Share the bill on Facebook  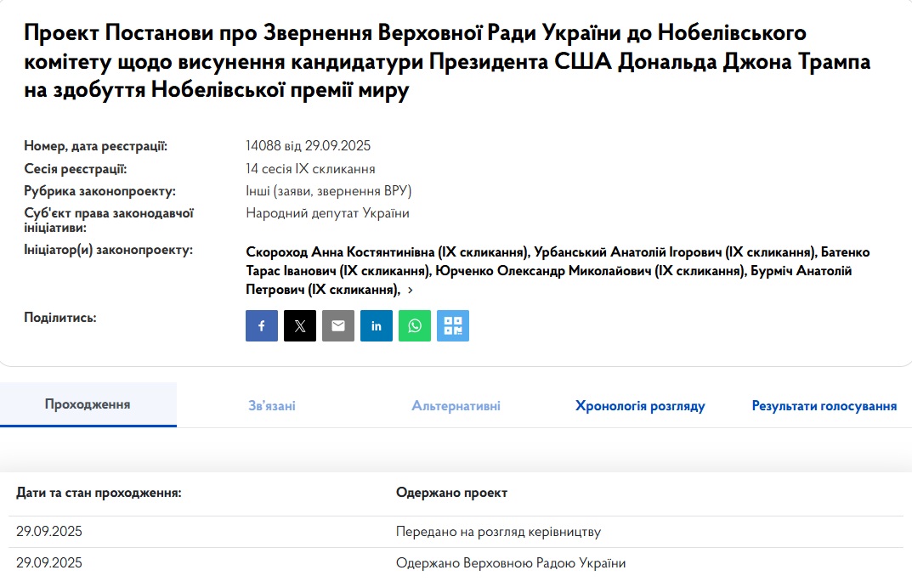262,325
